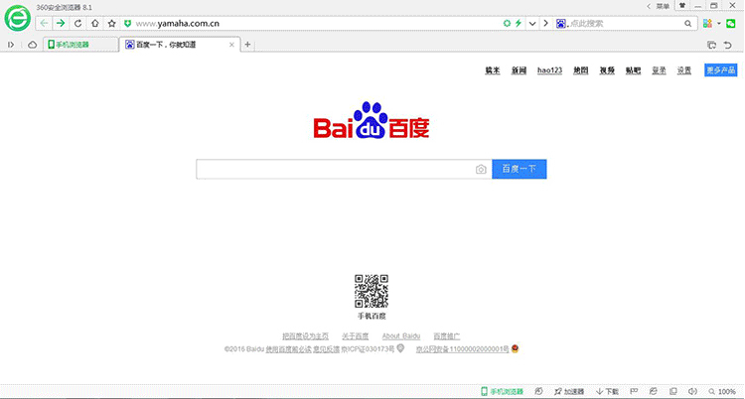Click the 京公网安备 record number link
Image resolution: width=745 pixels, height=399 pixels.
click(x=462, y=349)
